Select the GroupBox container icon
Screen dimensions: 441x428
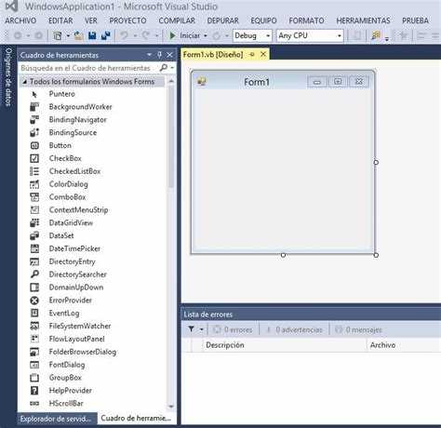pos(34,378)
